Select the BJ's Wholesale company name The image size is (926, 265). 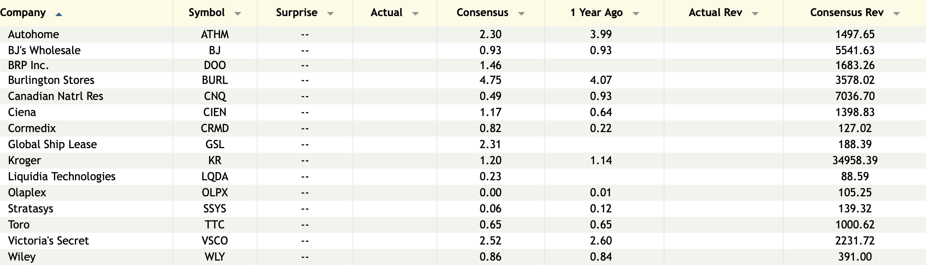[44, 51]
